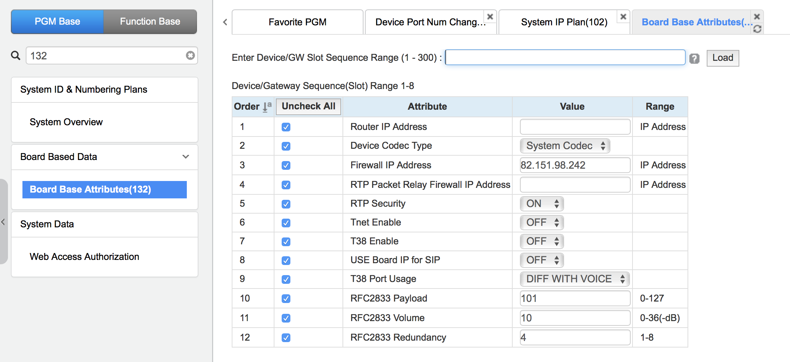Click the Uncheck All button
Screen dimensions: 790x362
click(x=308, y=106)
